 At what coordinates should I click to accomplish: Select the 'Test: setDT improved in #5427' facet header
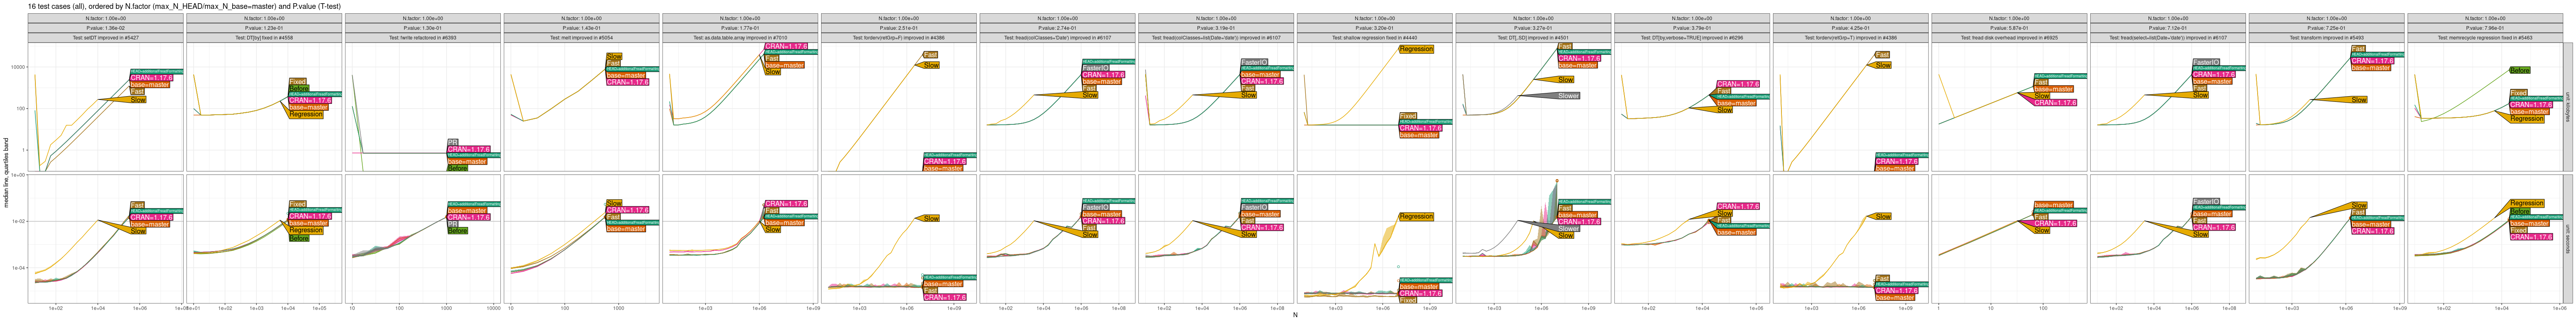[x=105, y=38]
